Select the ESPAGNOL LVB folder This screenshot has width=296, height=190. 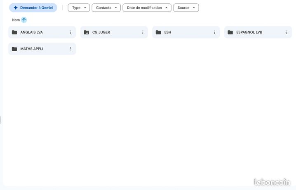[258, 32]
